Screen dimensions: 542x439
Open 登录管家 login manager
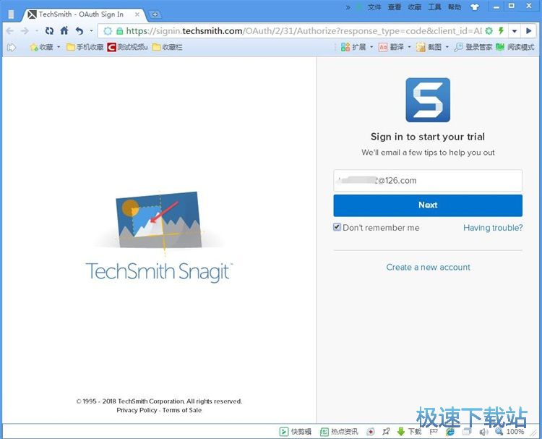(473, 47)
